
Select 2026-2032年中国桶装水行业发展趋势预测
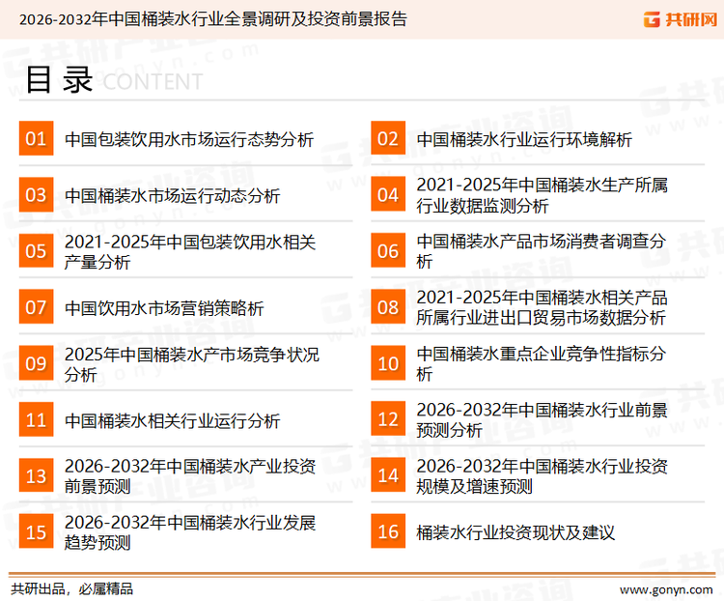click(190, 532)
